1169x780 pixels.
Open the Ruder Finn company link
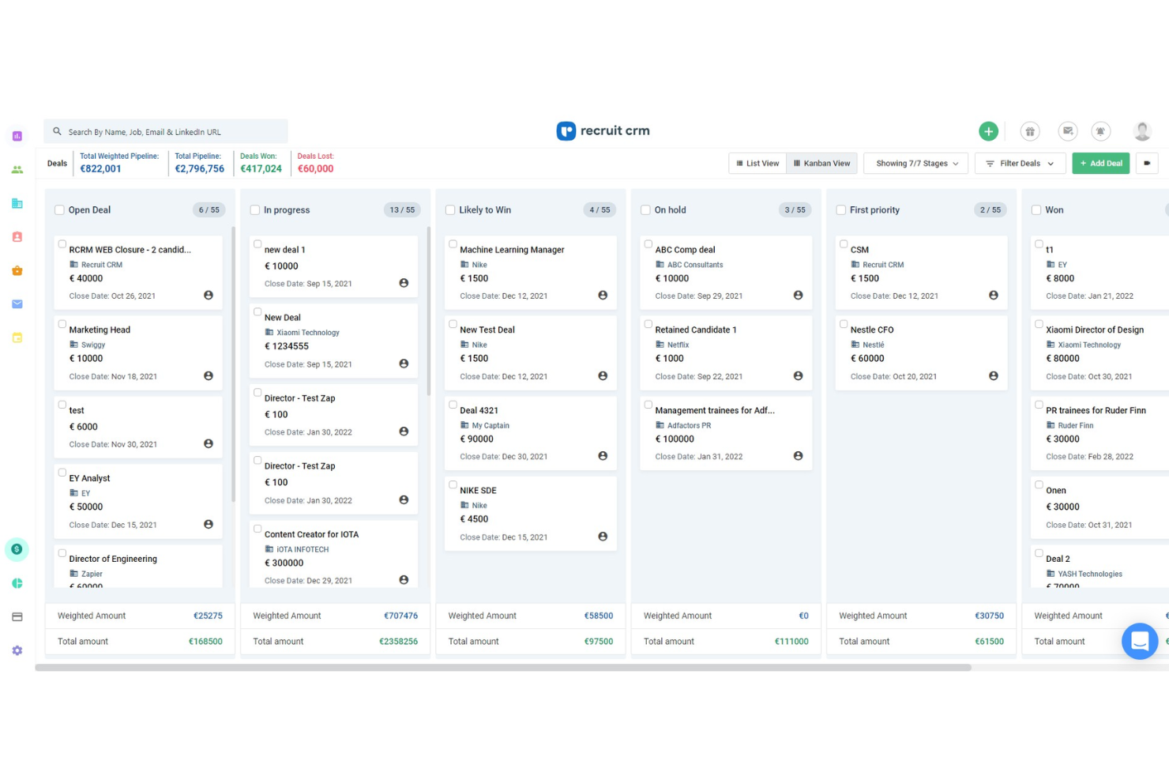coord(1076,426)
